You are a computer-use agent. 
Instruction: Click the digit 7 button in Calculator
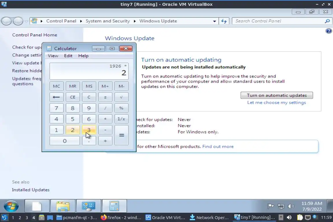pyautogui.click(x=56, y=108)
